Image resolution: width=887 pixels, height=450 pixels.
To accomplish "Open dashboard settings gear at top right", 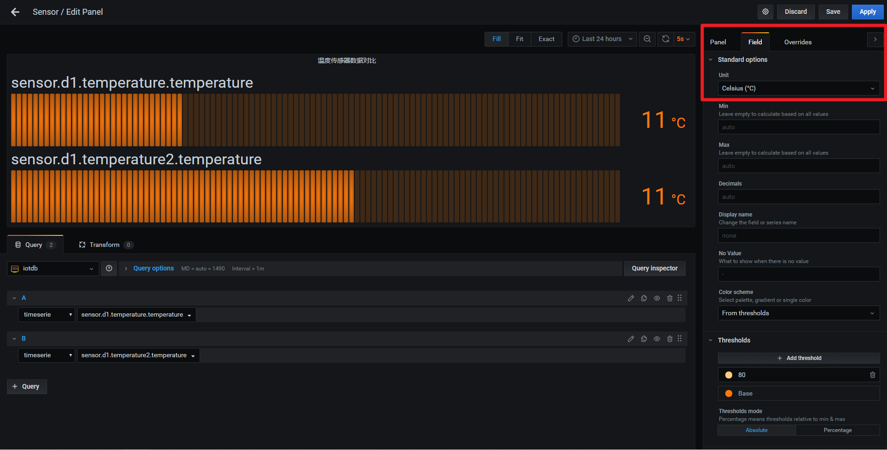I will click(x=765, y=12).
